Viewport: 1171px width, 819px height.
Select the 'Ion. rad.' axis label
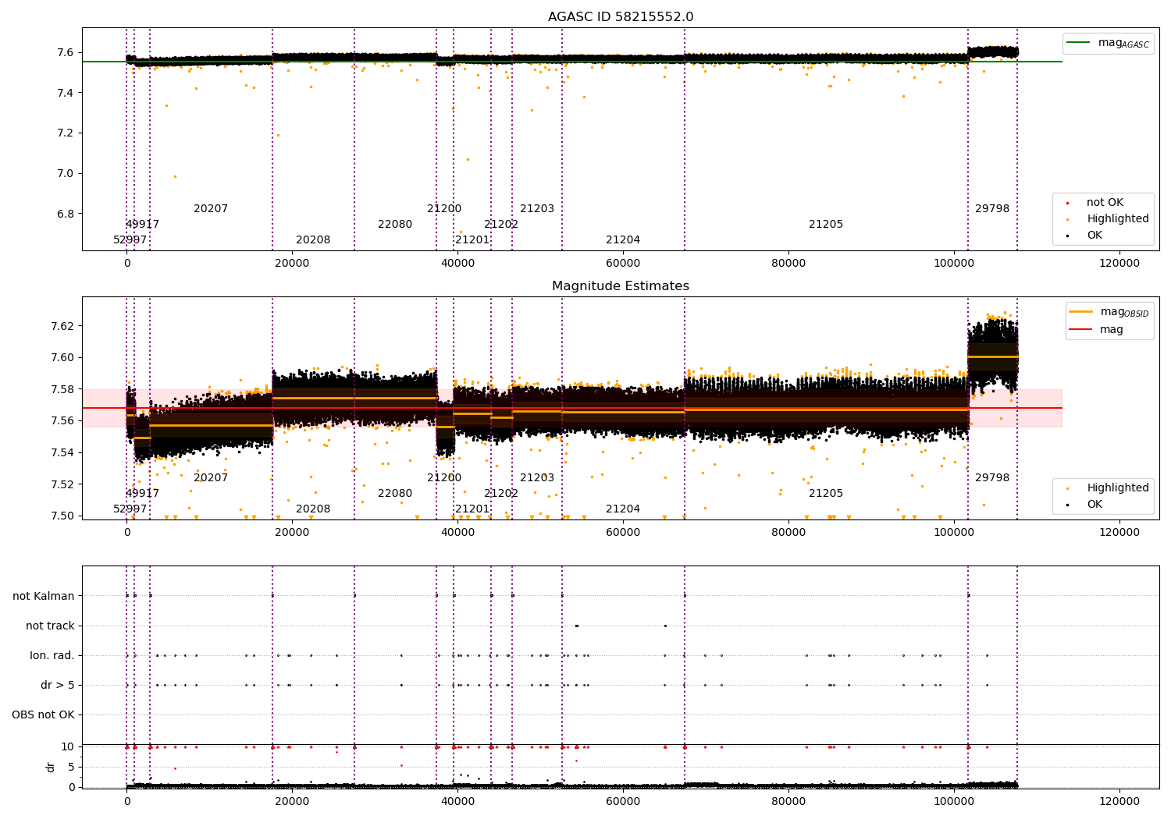(52, 656)
